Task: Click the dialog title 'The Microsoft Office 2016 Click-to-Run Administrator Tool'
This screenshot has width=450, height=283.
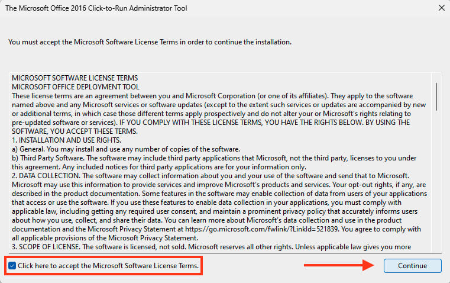Action: 96,8
